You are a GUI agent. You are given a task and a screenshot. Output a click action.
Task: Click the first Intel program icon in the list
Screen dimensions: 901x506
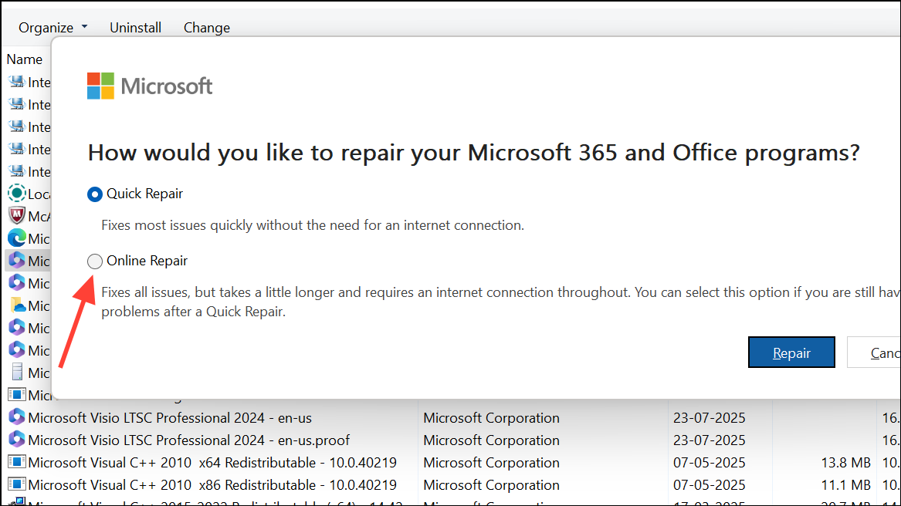[17, 82]
